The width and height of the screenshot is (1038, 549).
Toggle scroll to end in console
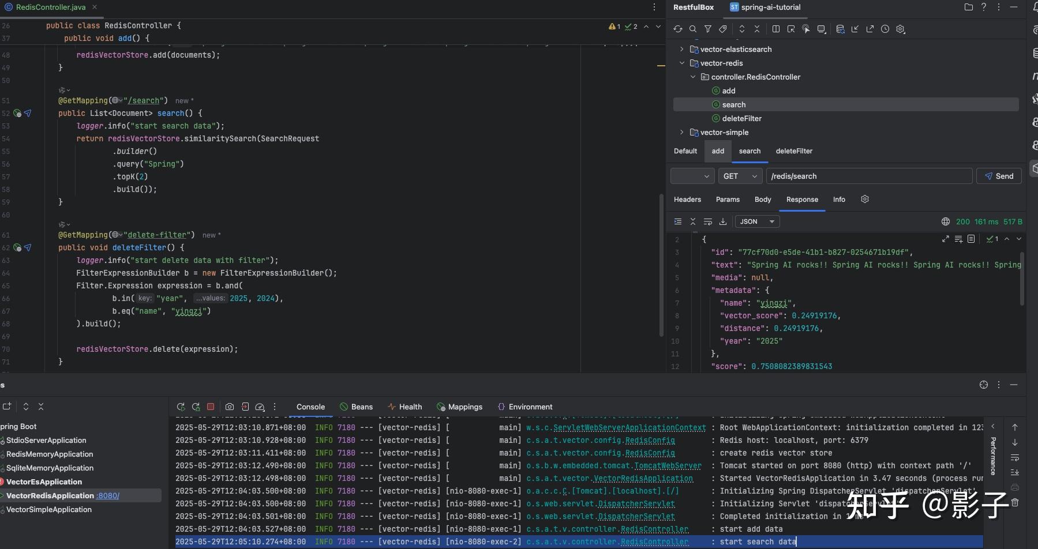(1015, 472)
